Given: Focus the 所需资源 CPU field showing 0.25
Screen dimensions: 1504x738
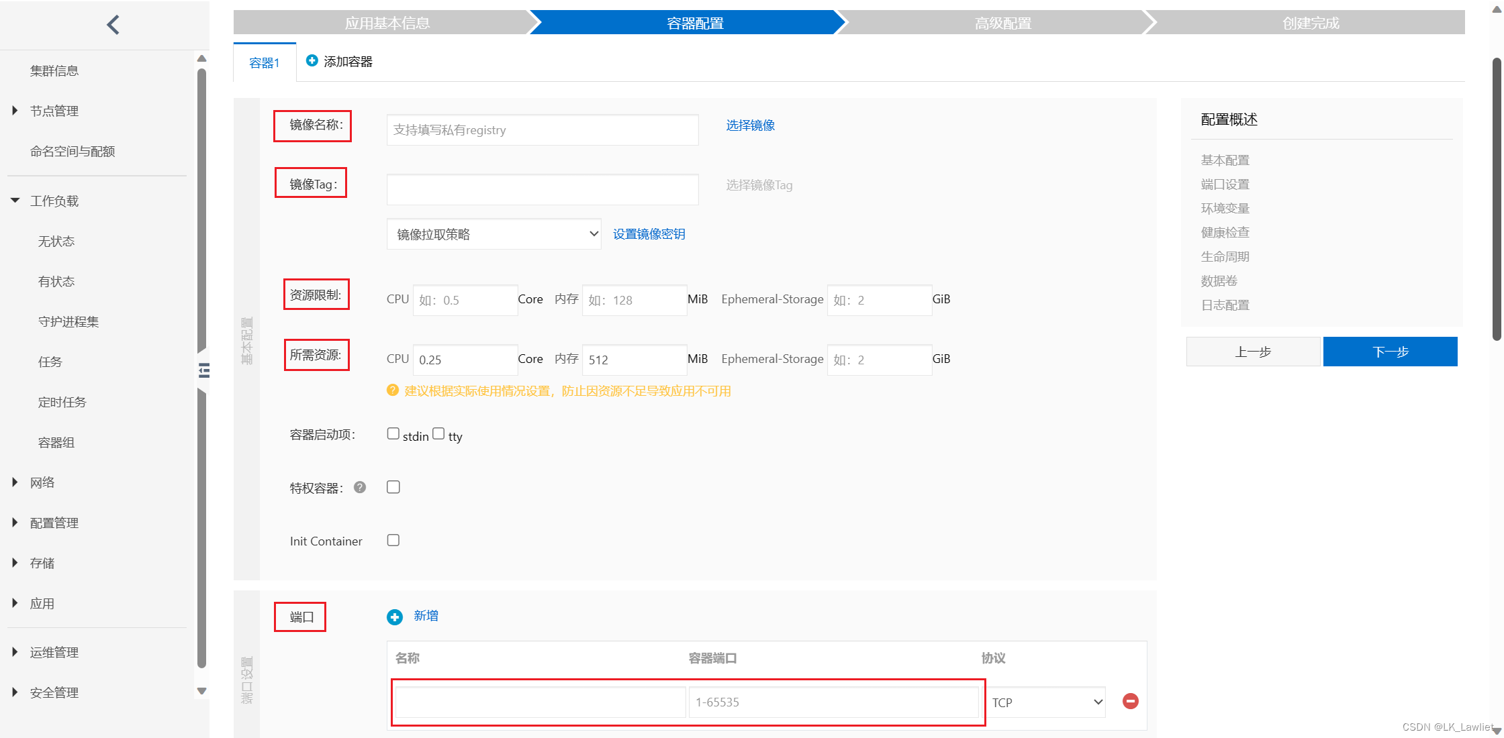Looking at the screenshot, I should [465, 360].
